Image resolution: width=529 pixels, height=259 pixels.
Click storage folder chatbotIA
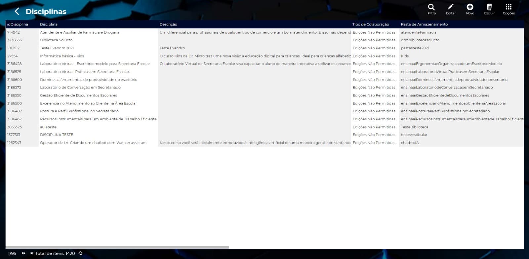tap(410, 143)
